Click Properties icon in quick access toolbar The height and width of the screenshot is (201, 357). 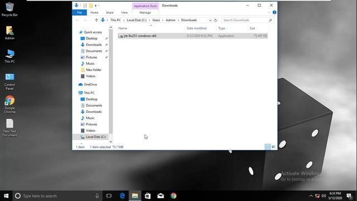coord(85,6)
